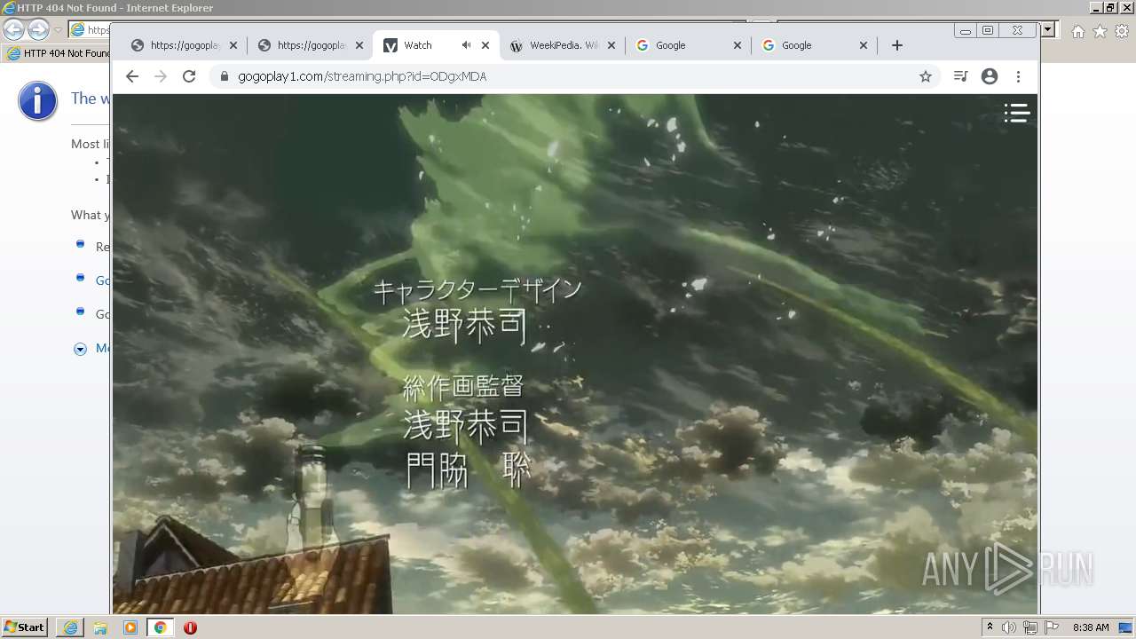The image size is (1136, 639).
Task: Close the Google tab beside the new-tab button
Action: coord(864,45)
